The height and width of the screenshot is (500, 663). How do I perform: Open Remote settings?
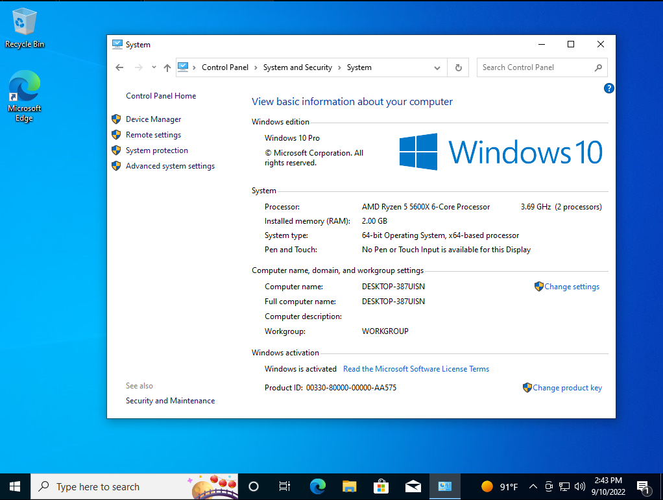(154, 135)
